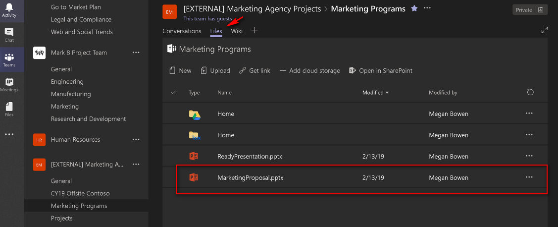
Task: Switch to the Conversations tab
Action: click(x=182, y=31)
